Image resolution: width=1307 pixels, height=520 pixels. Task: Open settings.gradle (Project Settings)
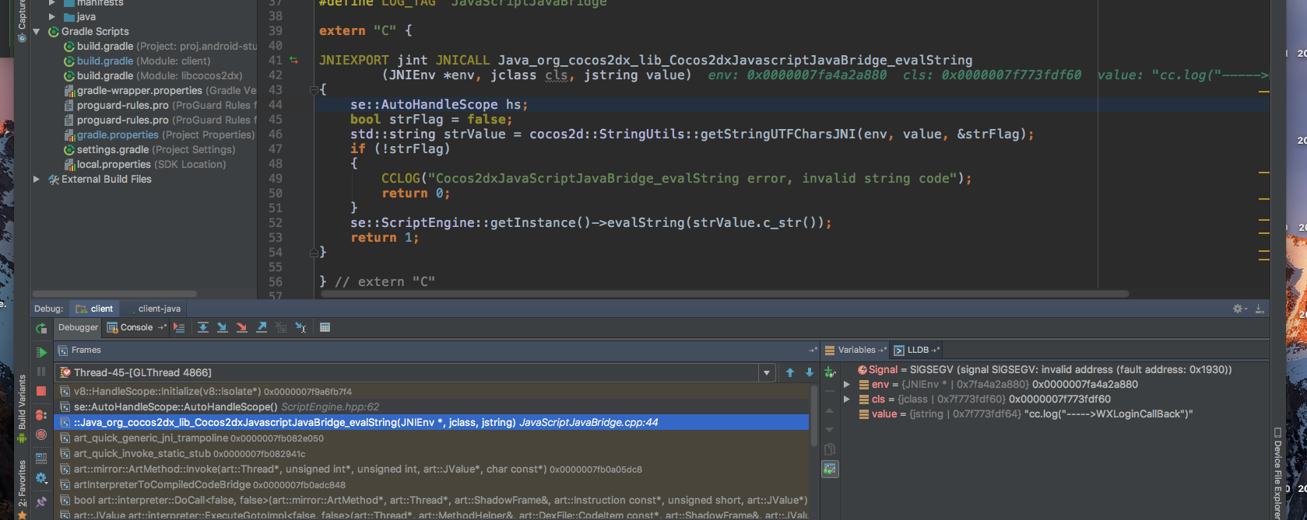(x=149, y=149)
